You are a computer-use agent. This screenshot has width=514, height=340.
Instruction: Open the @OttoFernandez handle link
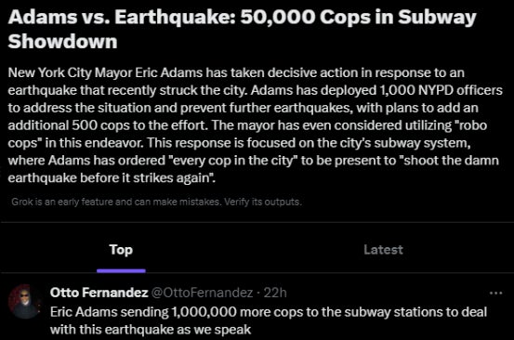202,293
